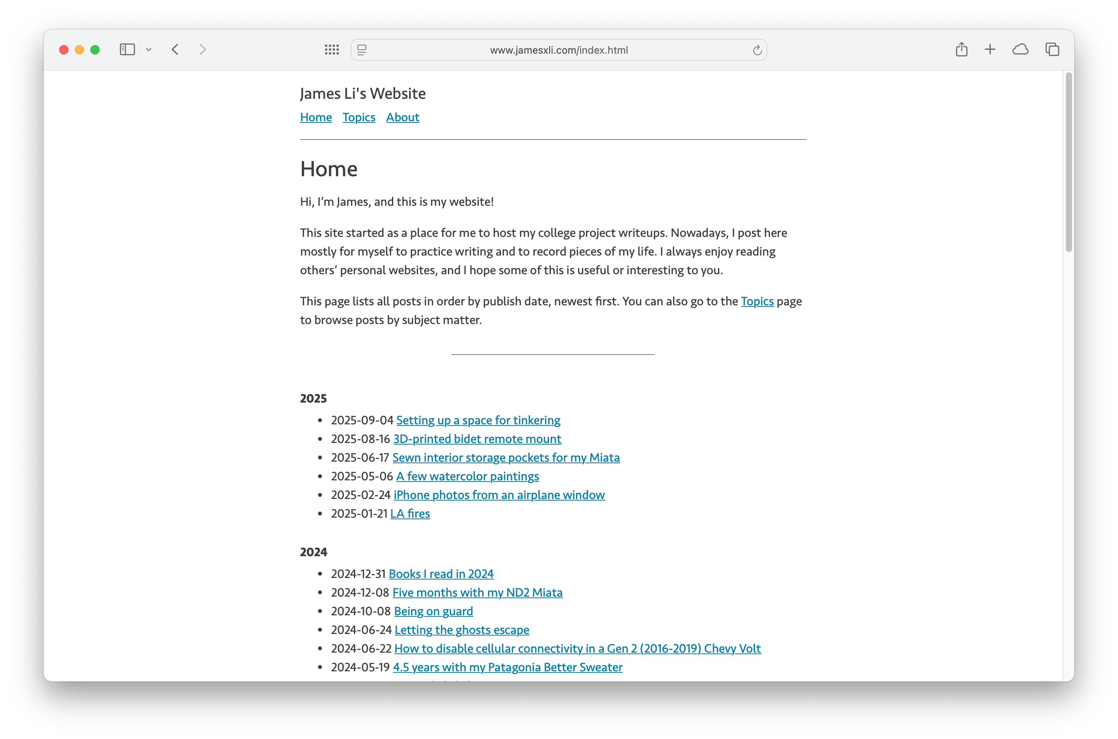Open 'Setting up a space for tinkering'
1118x739 pixels.
pos(478,420)
